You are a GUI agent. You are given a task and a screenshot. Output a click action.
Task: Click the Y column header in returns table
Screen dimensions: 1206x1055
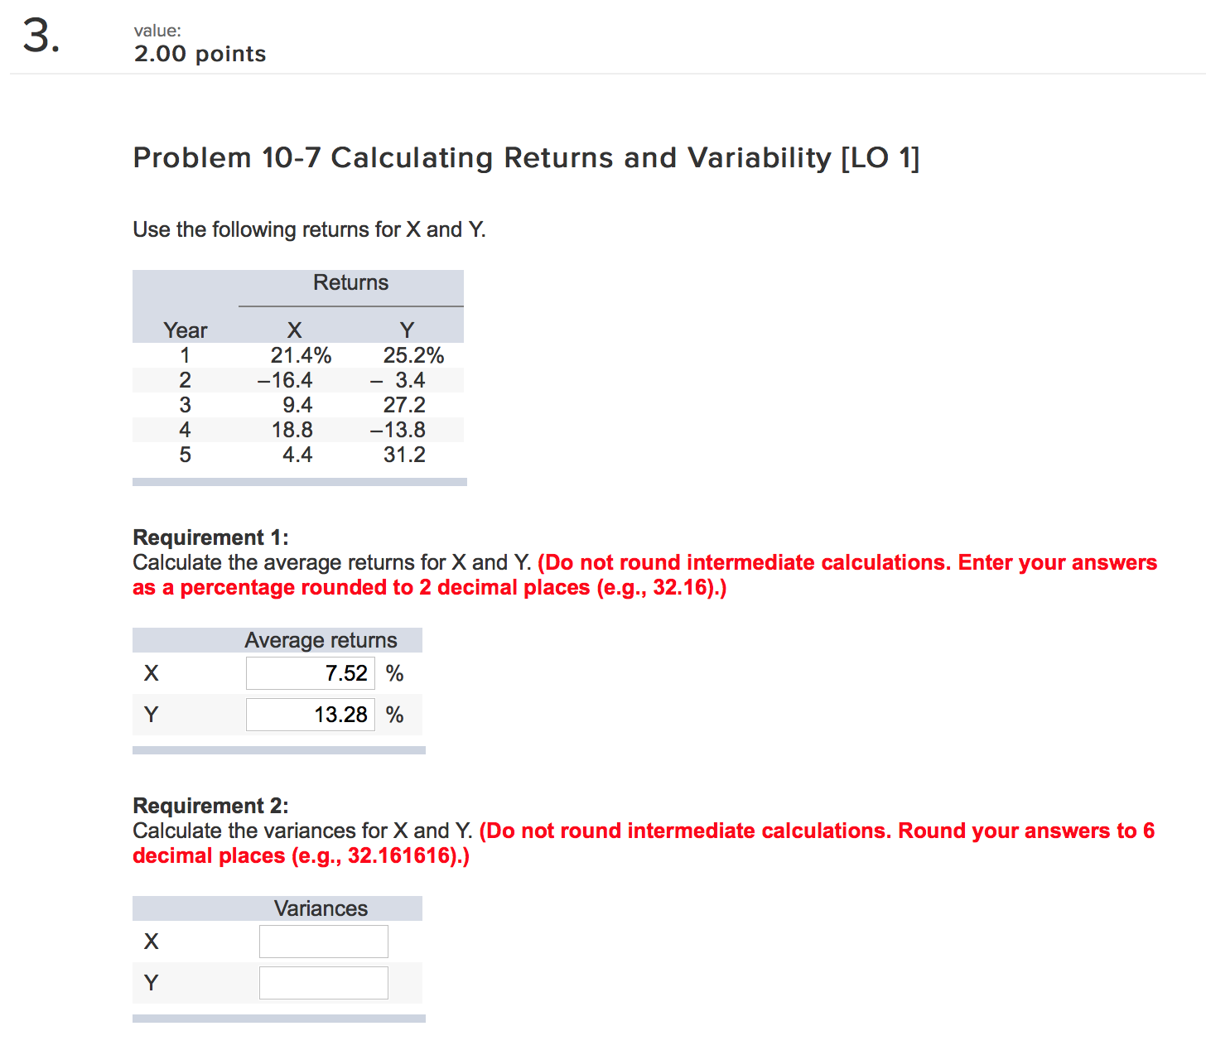coord(407,330)
